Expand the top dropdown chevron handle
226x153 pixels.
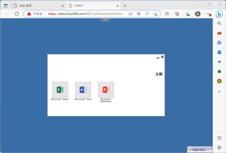[x=106, y=20]
